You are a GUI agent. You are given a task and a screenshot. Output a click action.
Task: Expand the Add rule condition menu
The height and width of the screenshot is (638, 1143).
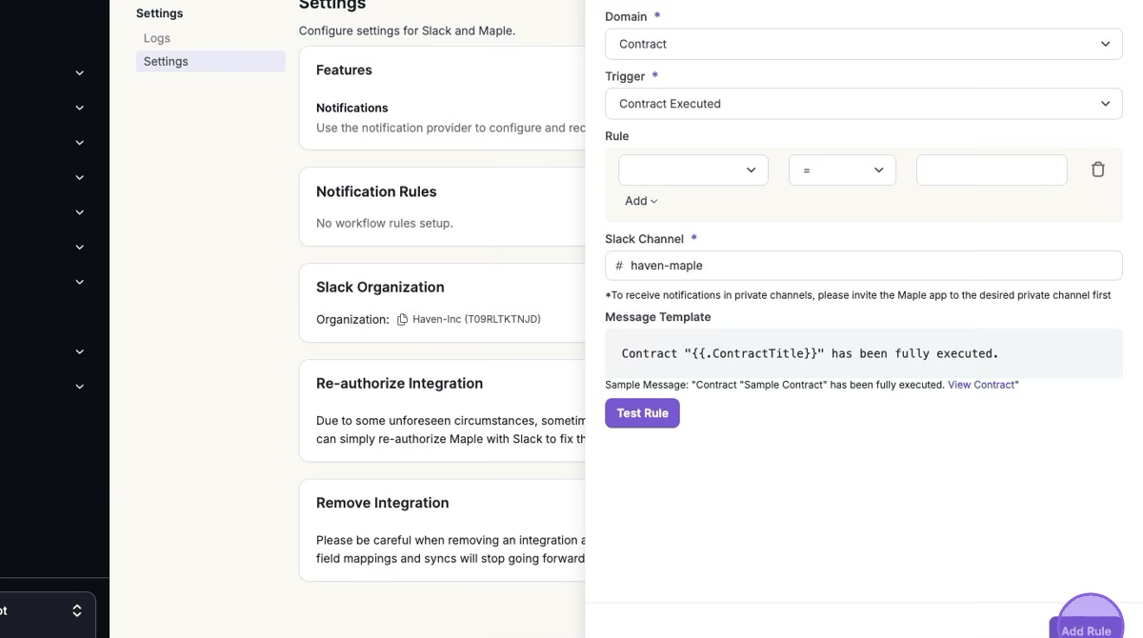[641, 201]
